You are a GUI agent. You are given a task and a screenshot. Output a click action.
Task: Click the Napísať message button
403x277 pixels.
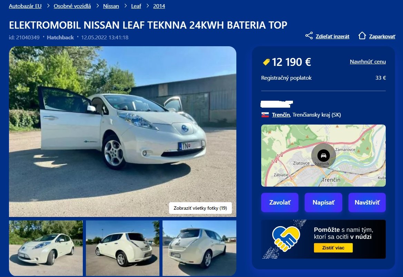pos(323,202)
